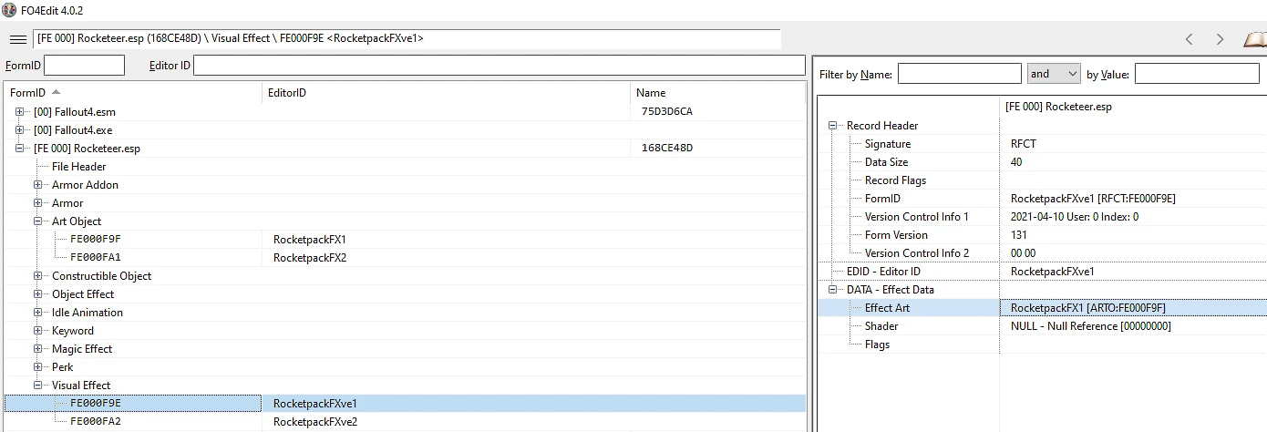Expand the Armor Addon group
This screenshot has width=1267, height=432.
(38, 185)
